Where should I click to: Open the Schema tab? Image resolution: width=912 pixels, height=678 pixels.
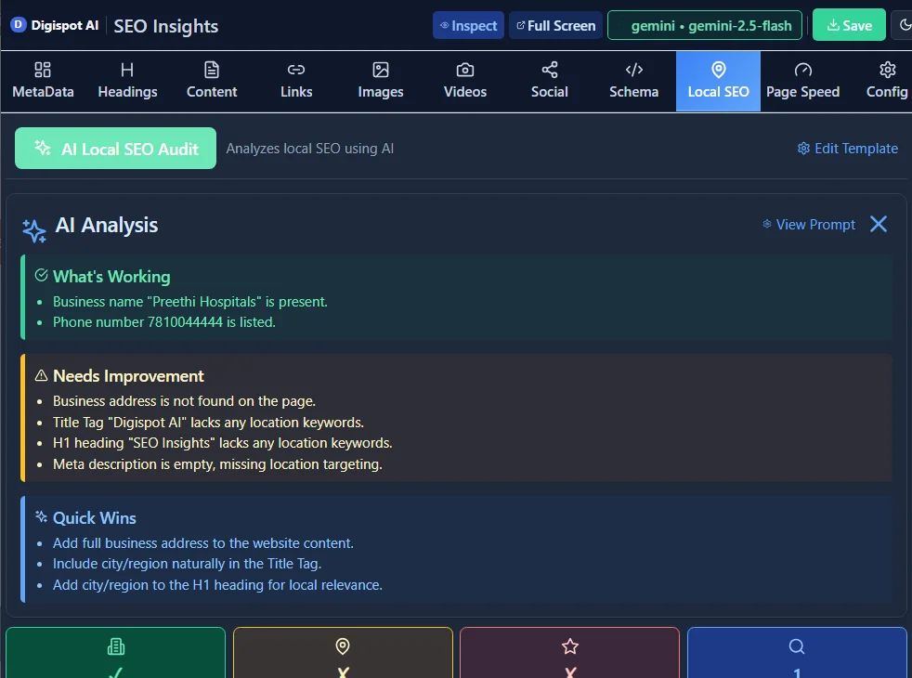[633, 81]
